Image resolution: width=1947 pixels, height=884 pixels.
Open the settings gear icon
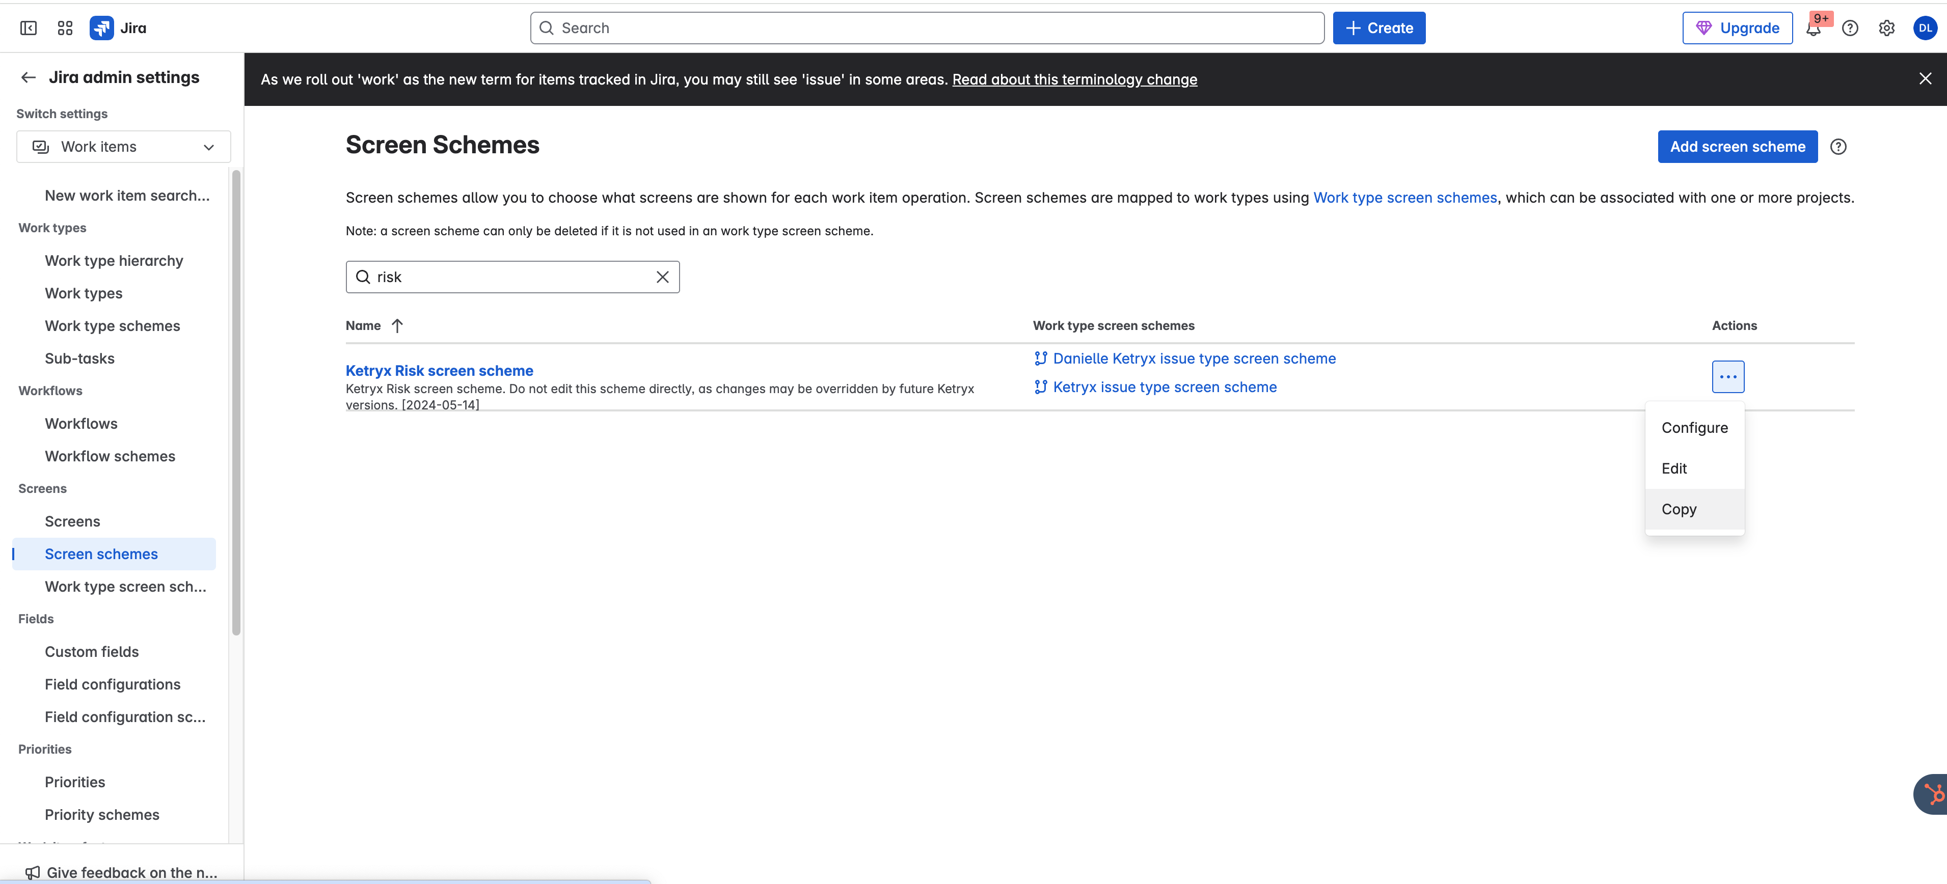1886,29
